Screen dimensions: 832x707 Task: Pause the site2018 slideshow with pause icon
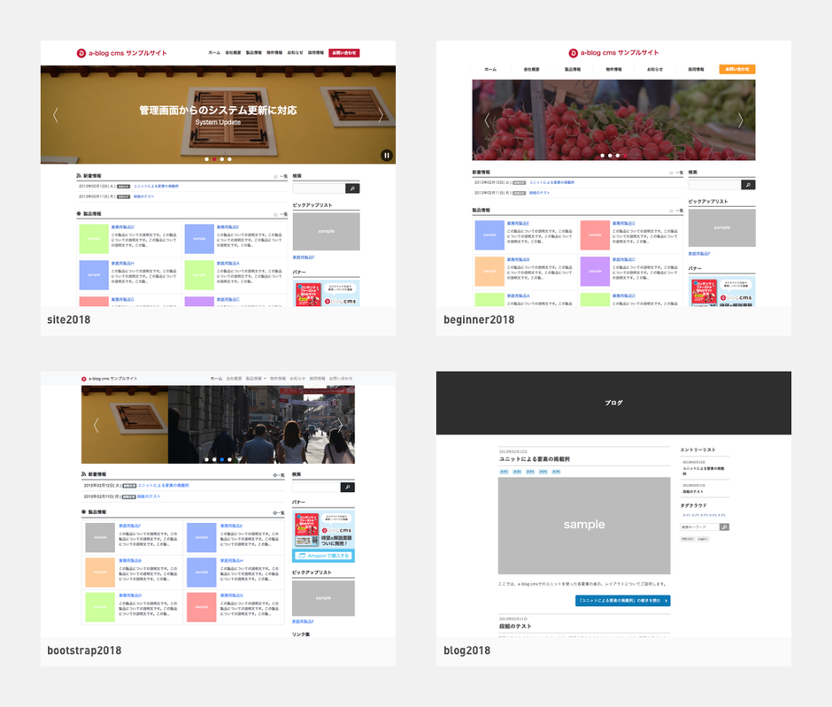click(x=386, y=156)
